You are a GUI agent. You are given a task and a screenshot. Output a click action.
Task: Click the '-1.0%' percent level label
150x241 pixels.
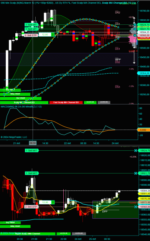coord(131,69)
